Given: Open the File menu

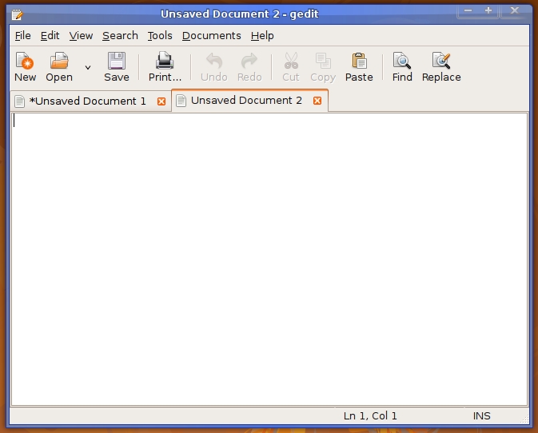Looking at the screenshot, I should pos(22,36).
